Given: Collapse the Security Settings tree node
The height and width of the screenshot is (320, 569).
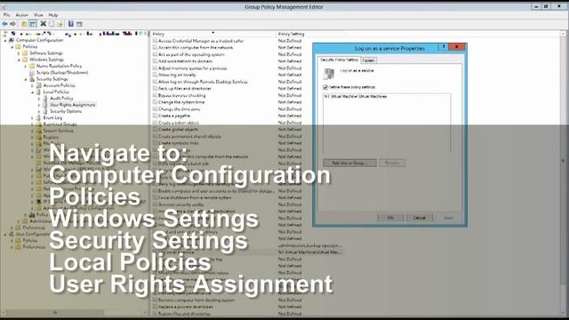Looking at the screenshot, I should (26, 79).
